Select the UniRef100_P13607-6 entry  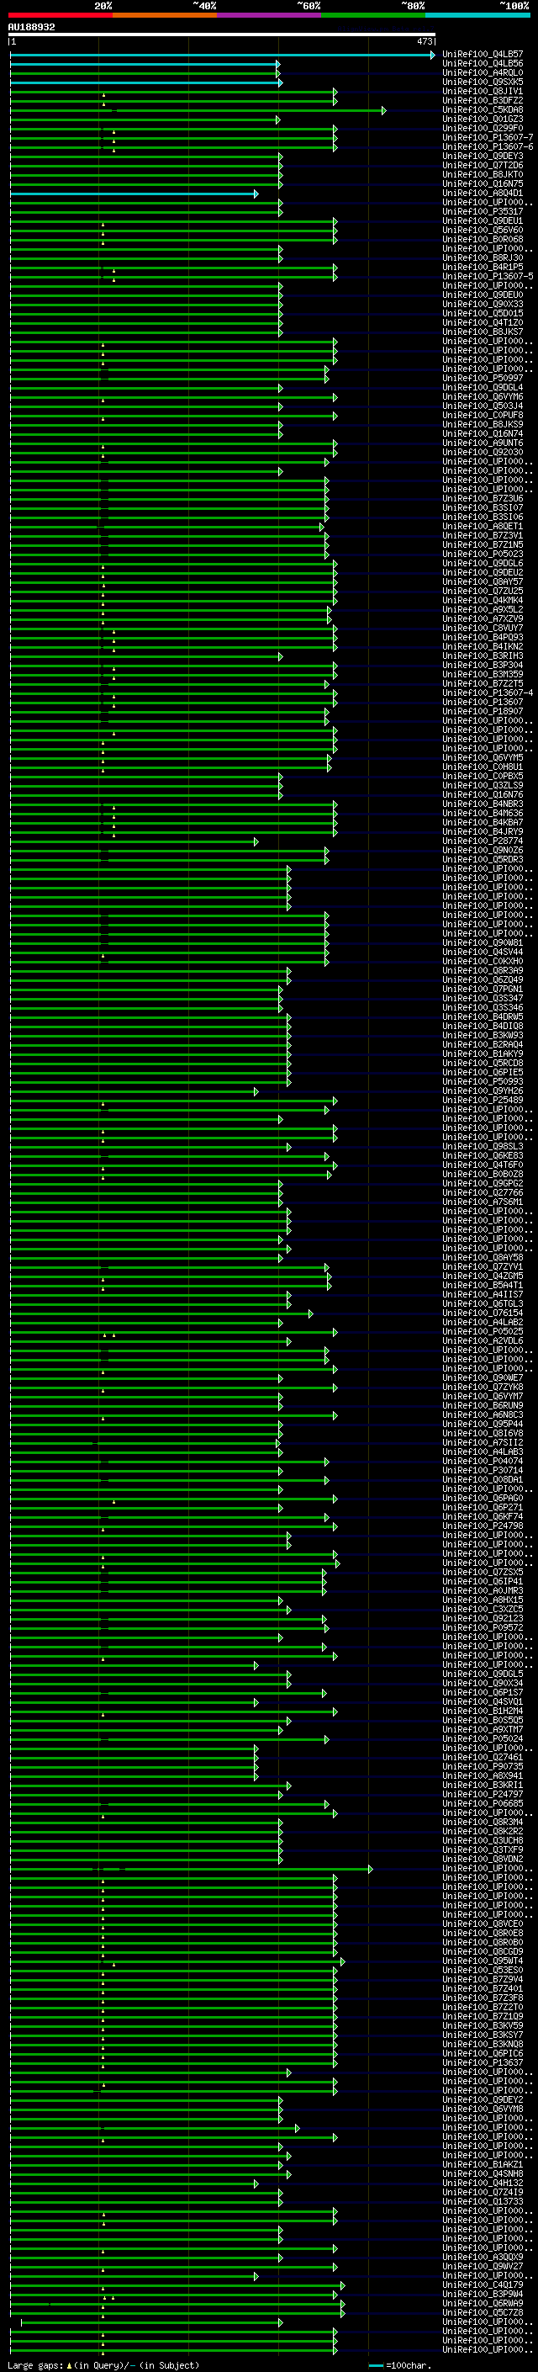(488, 146)
